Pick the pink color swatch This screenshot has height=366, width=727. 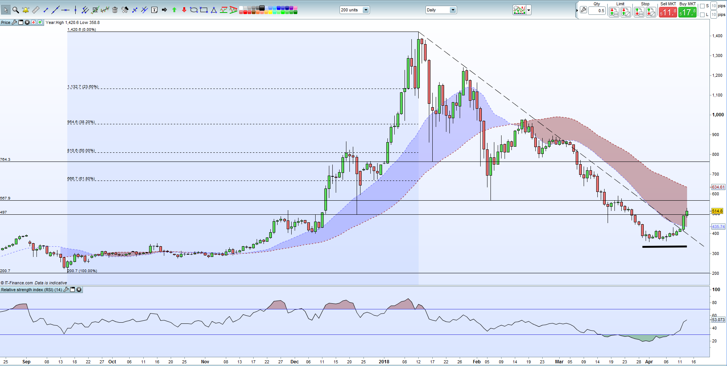[295, 8]
